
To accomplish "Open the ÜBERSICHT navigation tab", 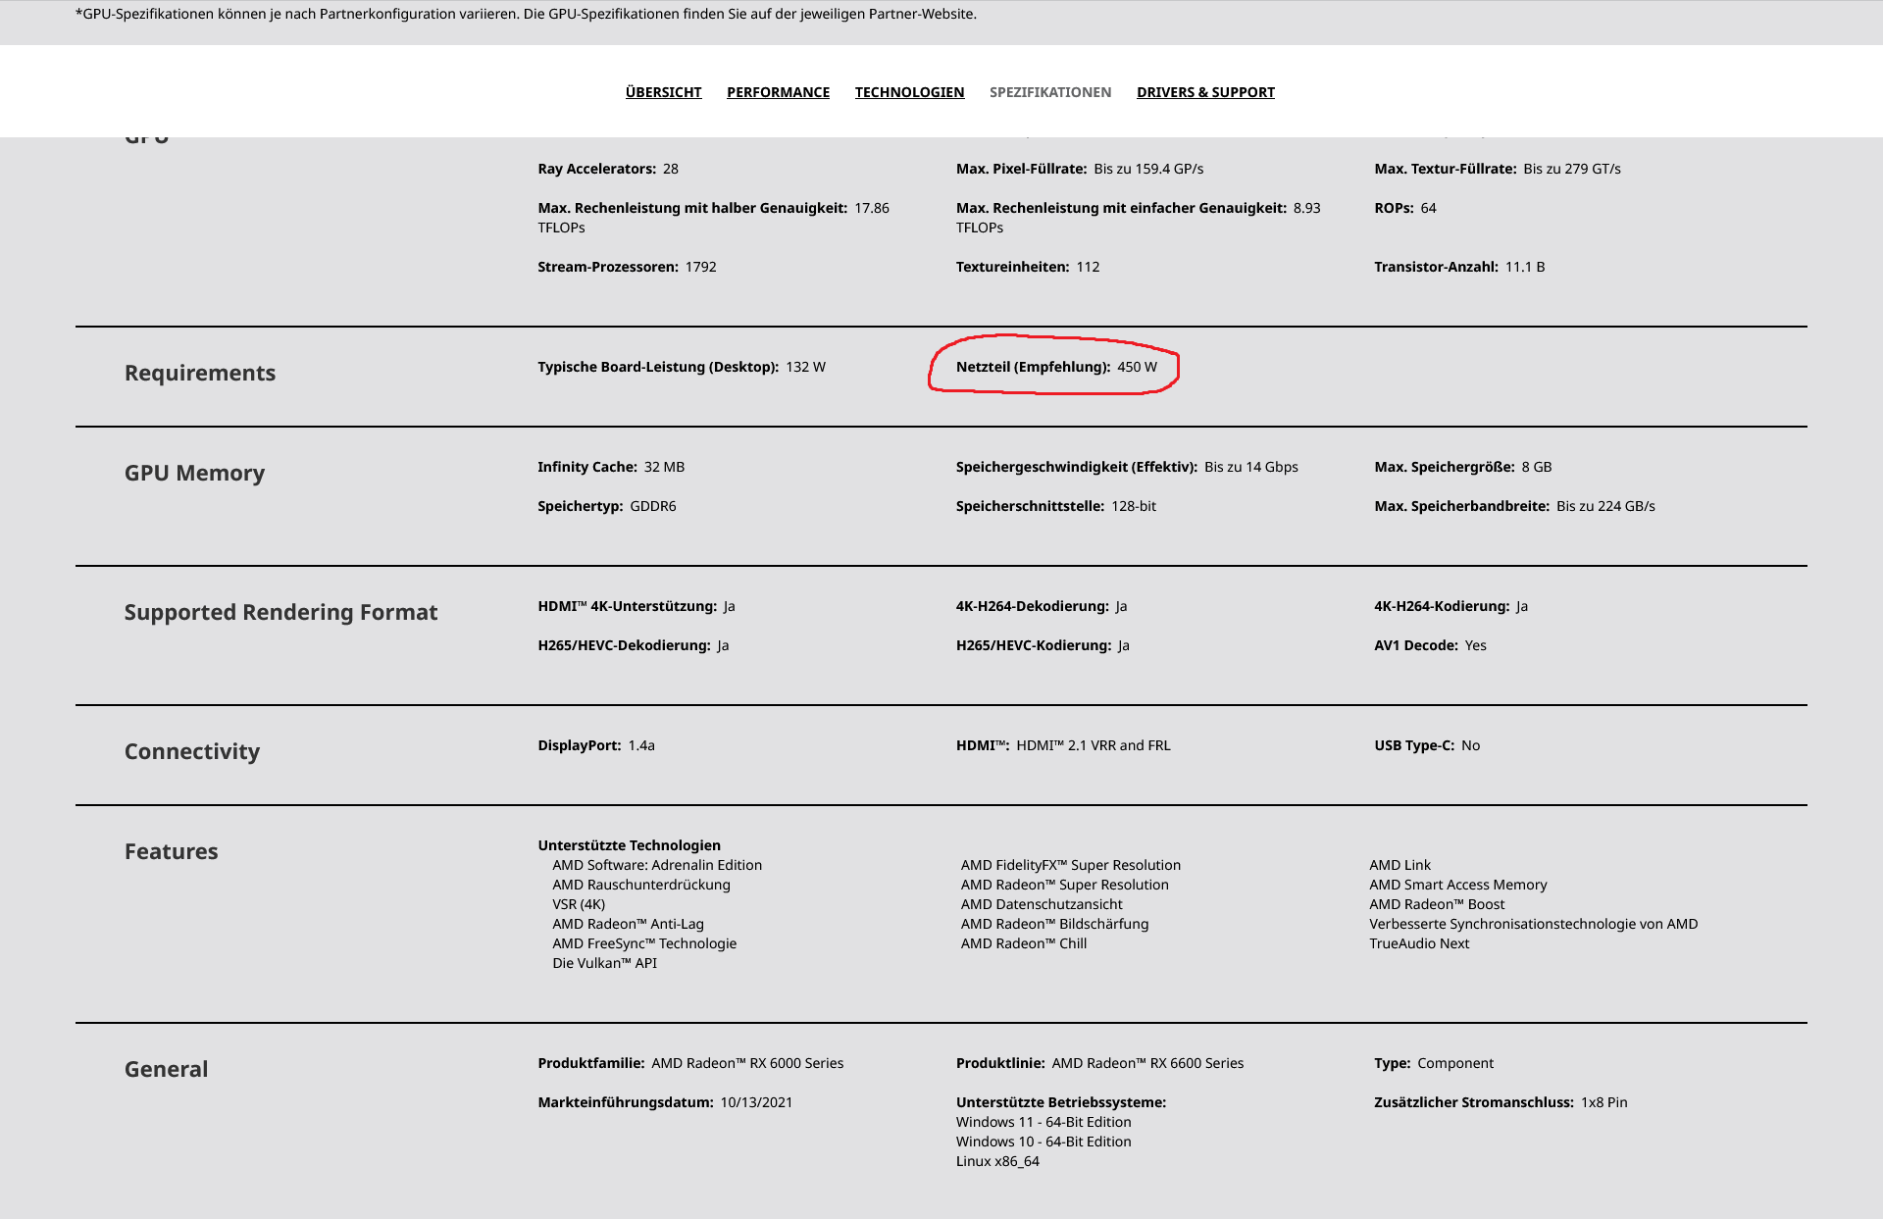I will pyautogui.click(x=663, y=92).
